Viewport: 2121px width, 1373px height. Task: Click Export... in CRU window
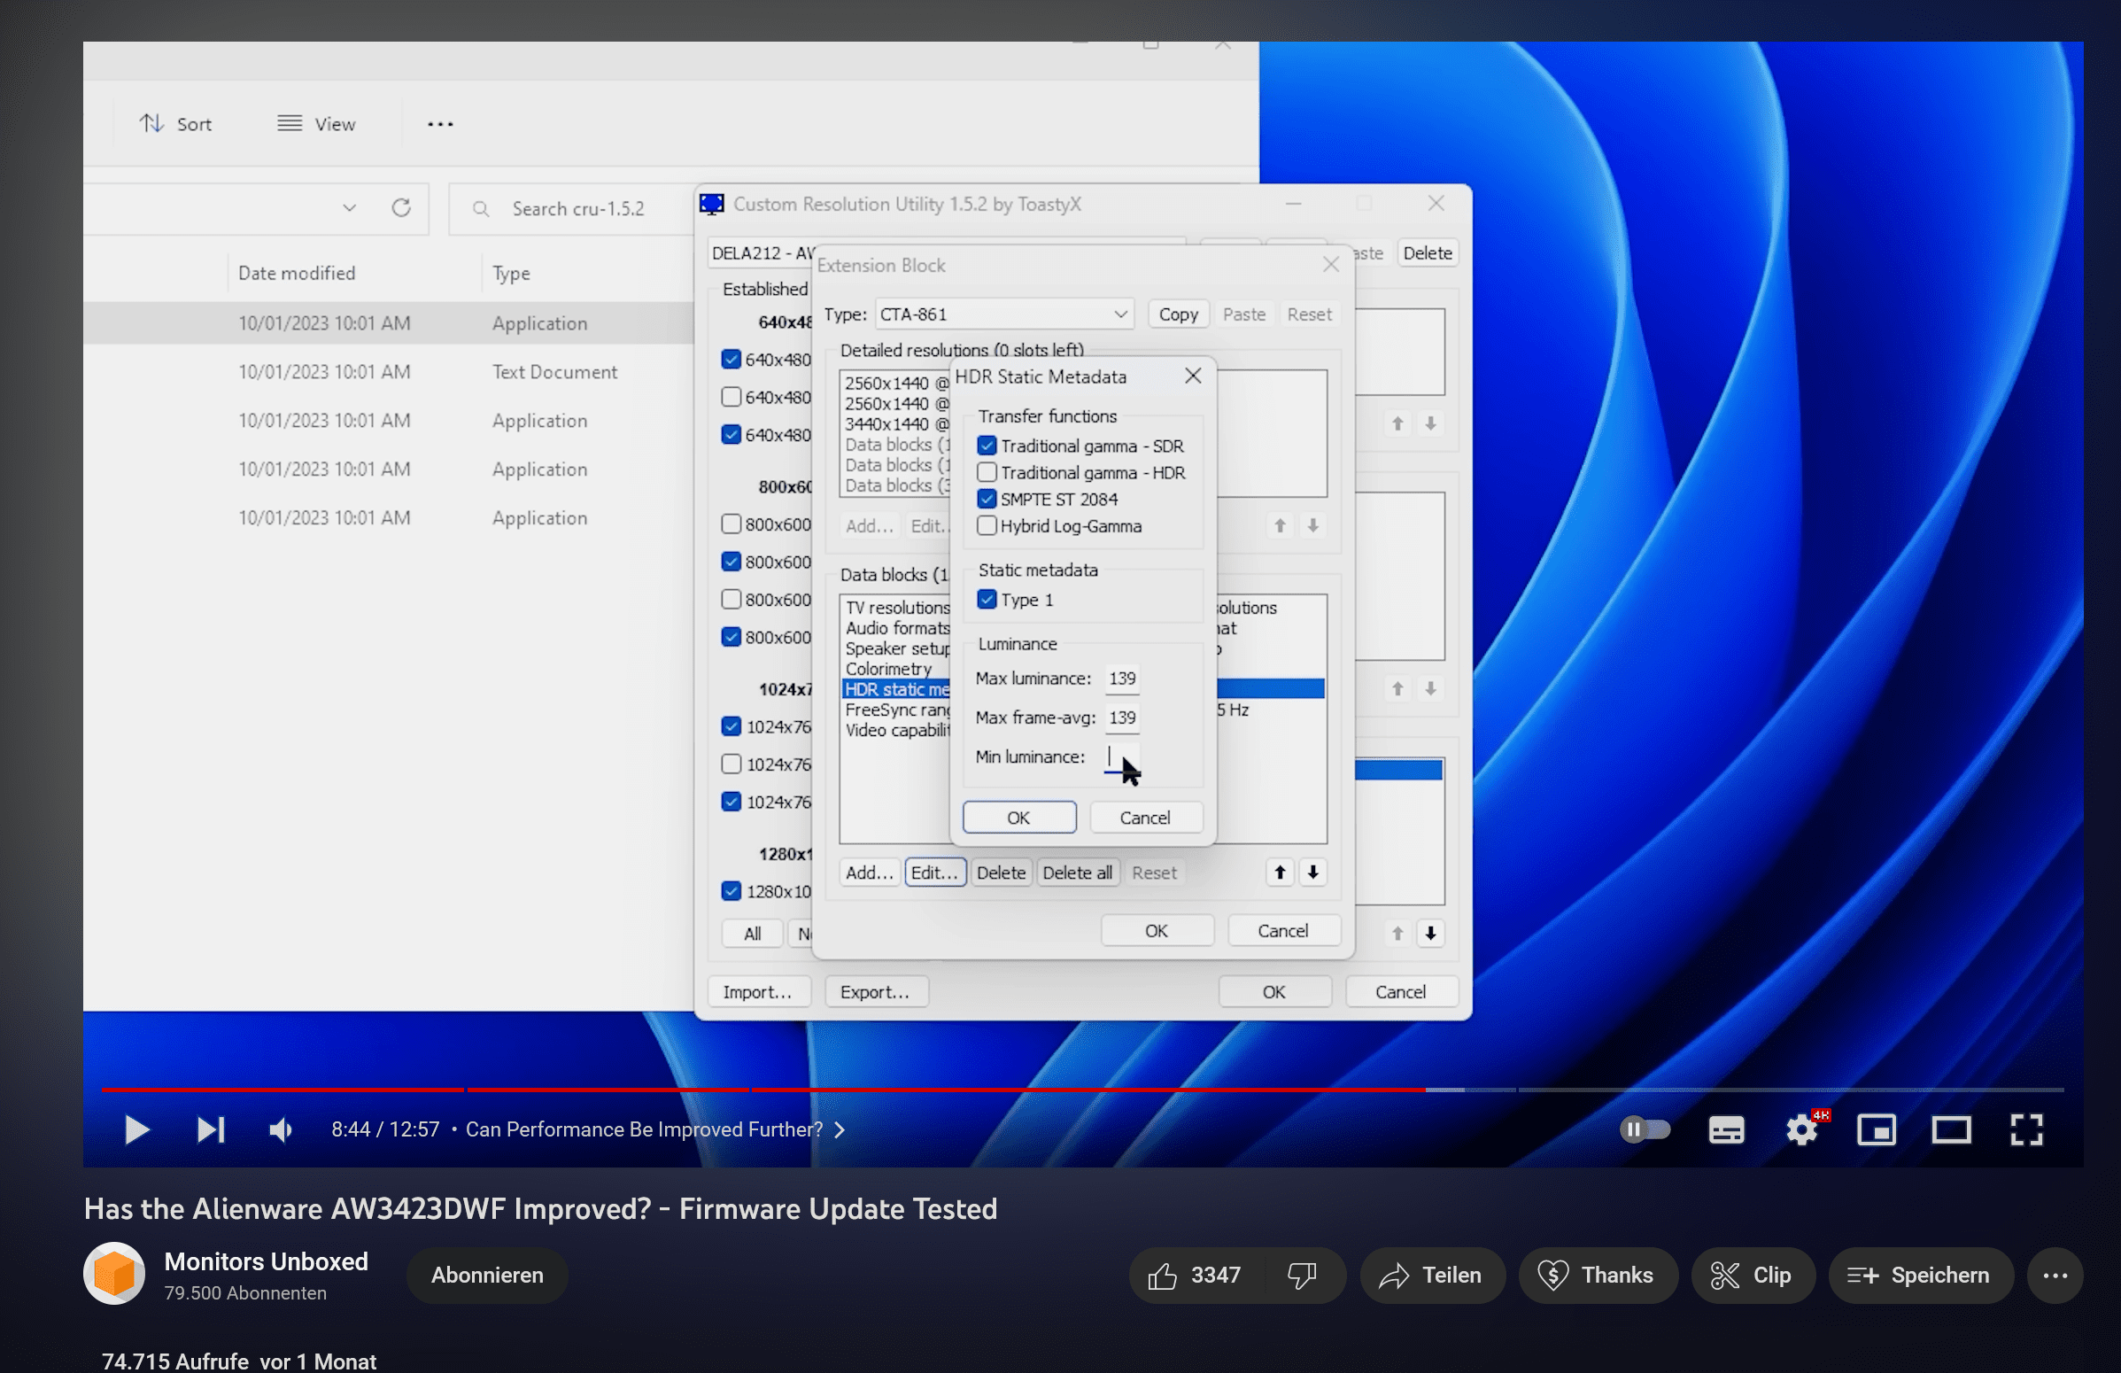(x=875, y=992)
